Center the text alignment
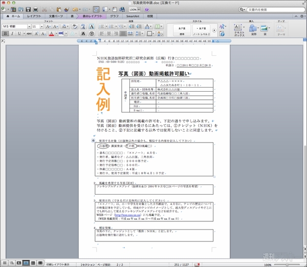The image size is (307, 267). click(x=108, y=33)
